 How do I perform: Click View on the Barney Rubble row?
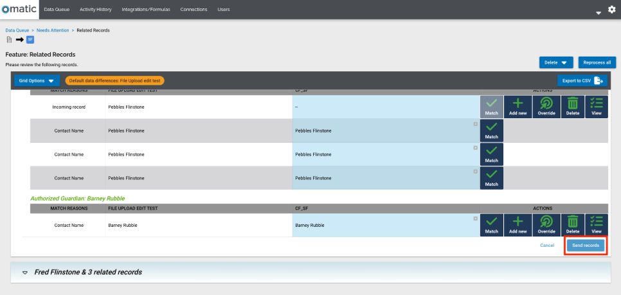[x=597, y=225]
